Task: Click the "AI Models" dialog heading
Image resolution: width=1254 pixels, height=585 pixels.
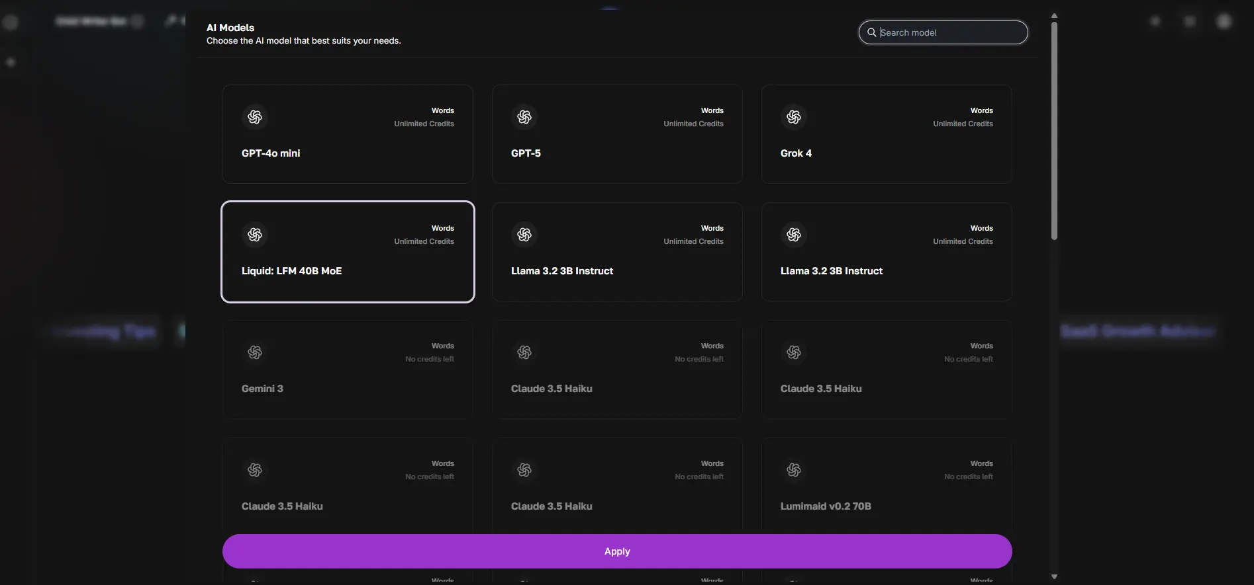Action: [x=230, y=28]
